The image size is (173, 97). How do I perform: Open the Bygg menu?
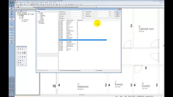point(37,2)
